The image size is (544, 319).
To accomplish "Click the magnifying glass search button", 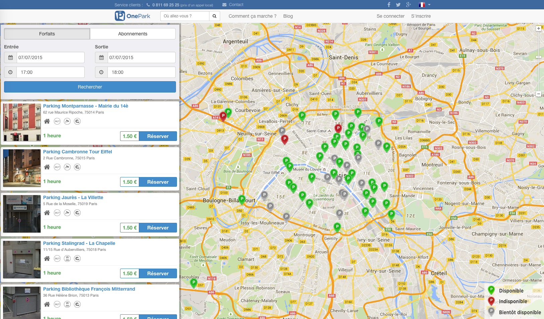I will [x=214, y=16].
